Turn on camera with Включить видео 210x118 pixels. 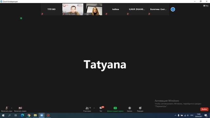click(x=20, y=109)
